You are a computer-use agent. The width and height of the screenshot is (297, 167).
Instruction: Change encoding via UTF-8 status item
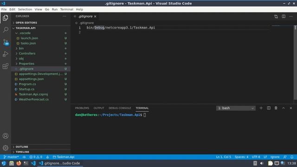[256, 157]
